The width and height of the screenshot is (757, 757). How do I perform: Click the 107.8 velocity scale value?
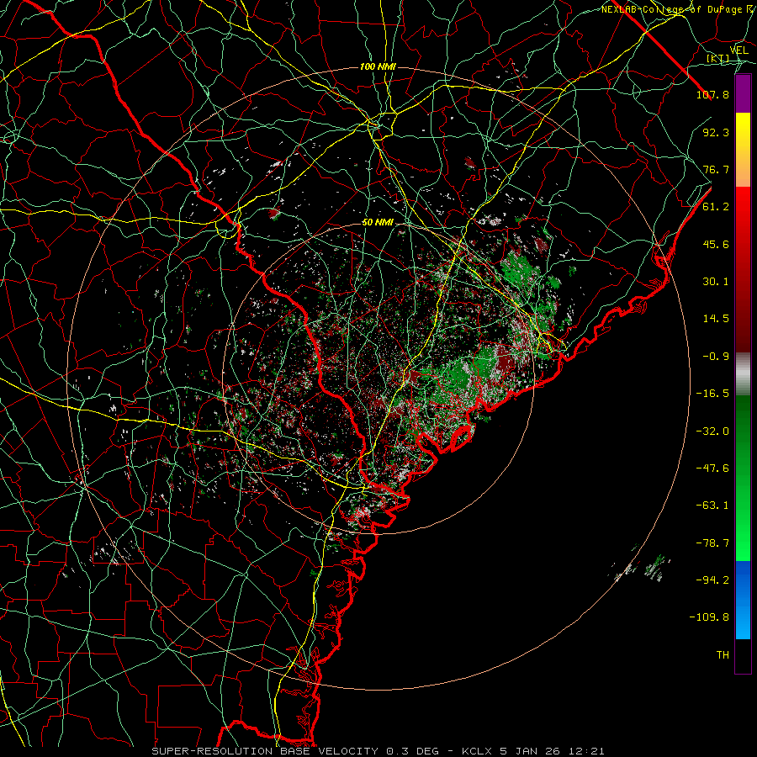[x=712, y=94]
